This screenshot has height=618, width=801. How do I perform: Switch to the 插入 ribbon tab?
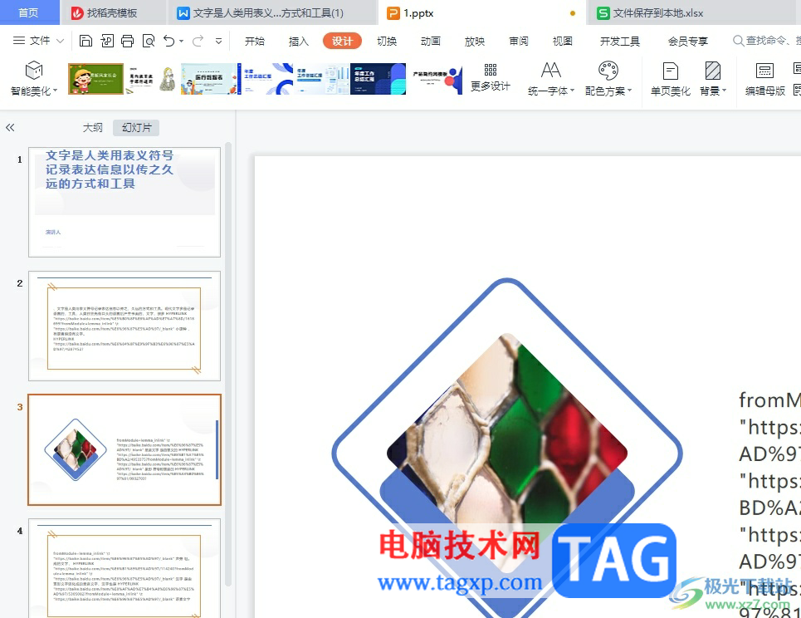click(x=298, y=42)
